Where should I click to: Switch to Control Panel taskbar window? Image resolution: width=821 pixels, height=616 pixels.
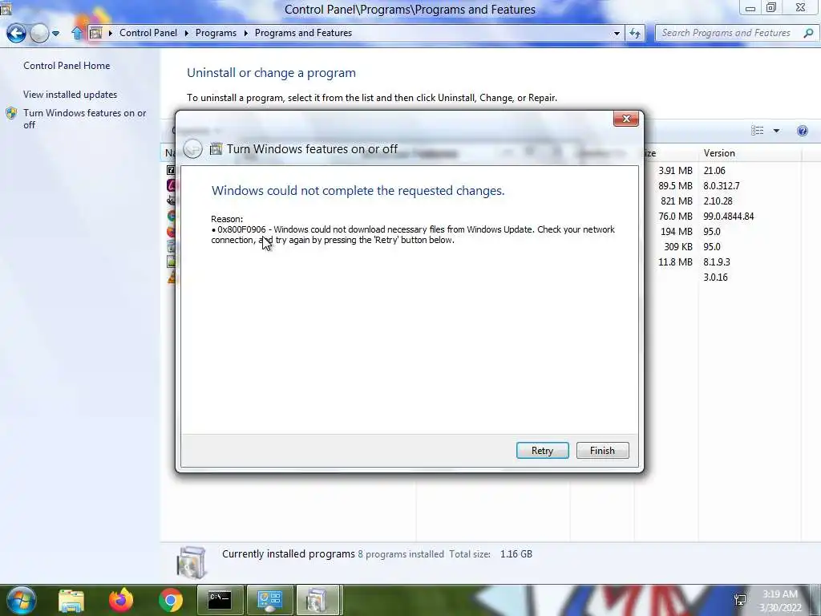tap(269, 600)
